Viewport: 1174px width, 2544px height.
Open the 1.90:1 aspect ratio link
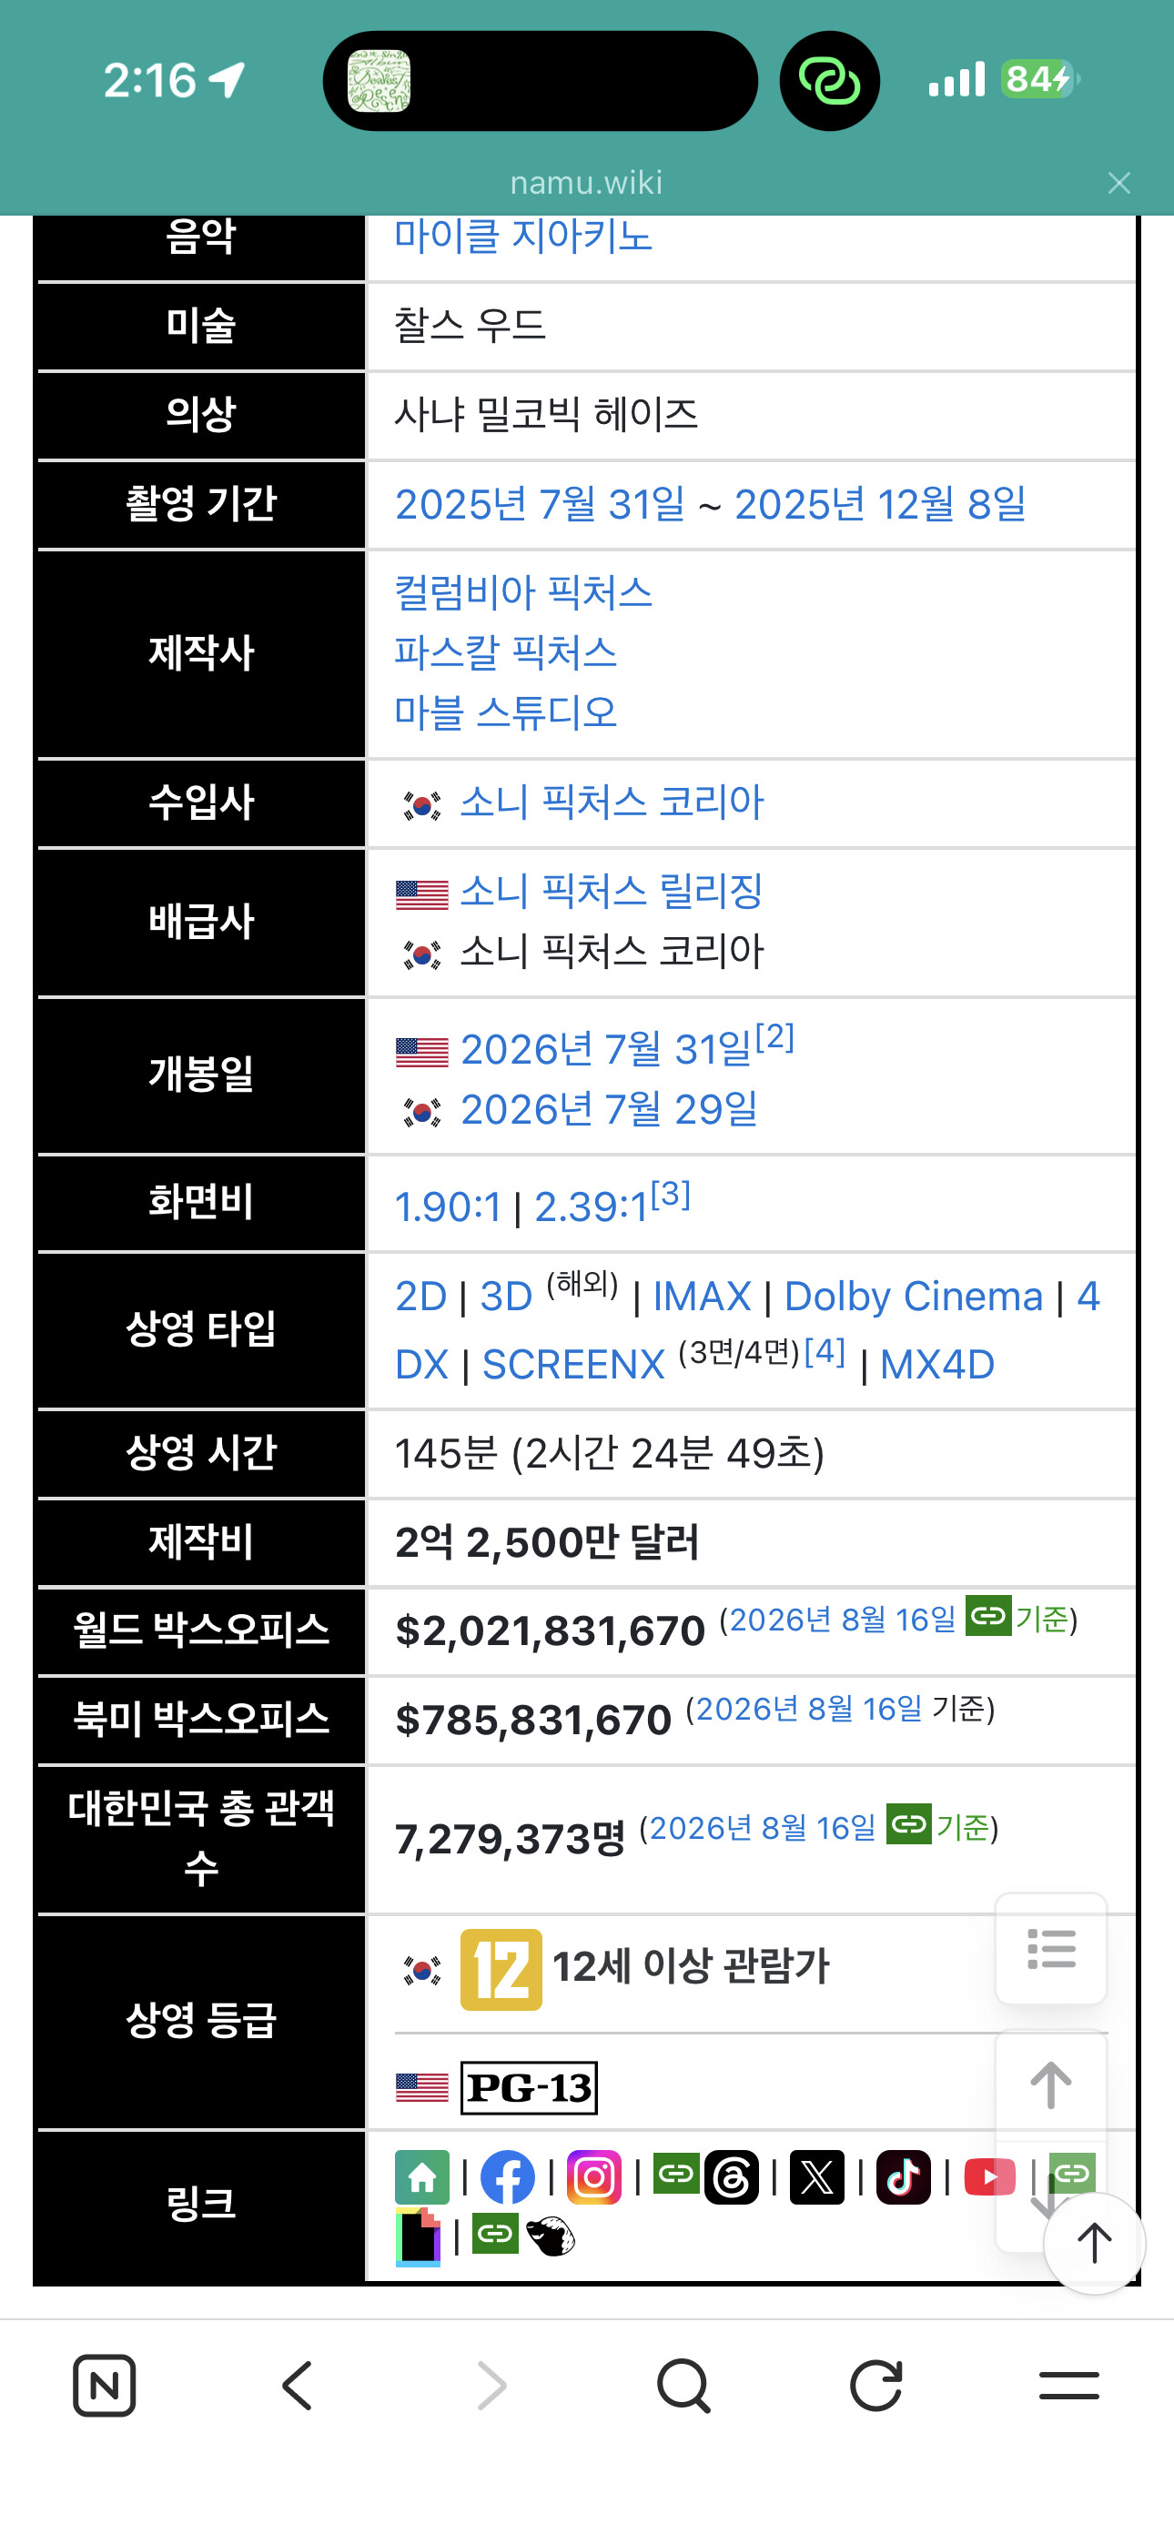[x=448, y=1206]
